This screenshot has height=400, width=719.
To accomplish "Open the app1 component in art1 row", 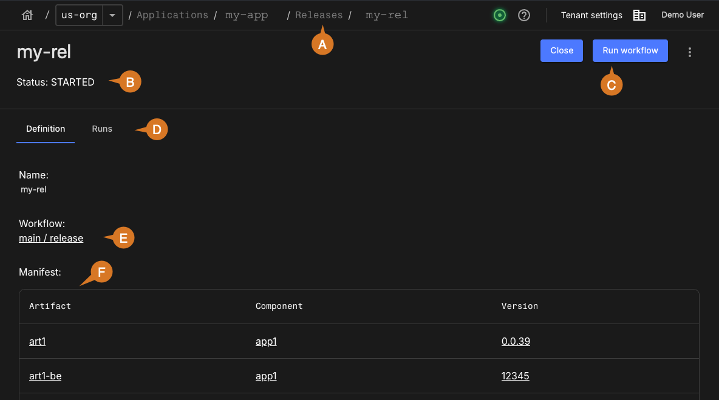I will (266, 341).
